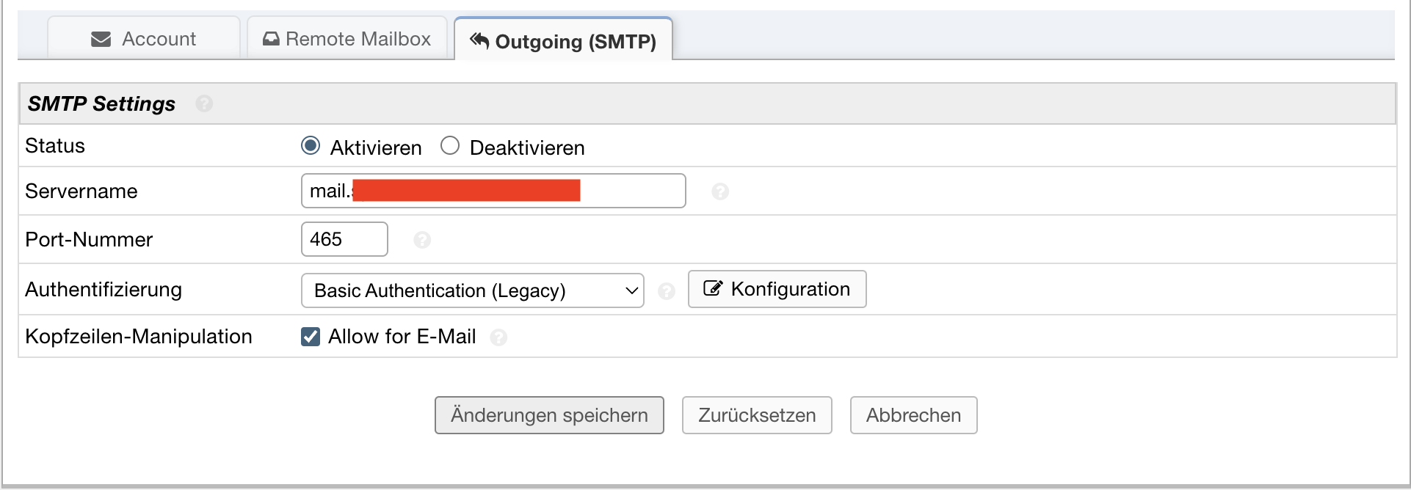The width and height of the screenshot is (1411, 490).
Task: Select the Outgoing (SMTP) tab
Action: (563, 41)
